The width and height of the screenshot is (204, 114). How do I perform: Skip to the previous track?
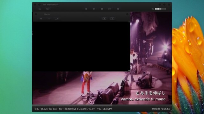86,9
